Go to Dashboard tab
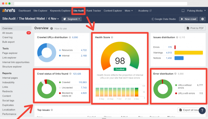208x119 pixels. (x=24, y=11)
